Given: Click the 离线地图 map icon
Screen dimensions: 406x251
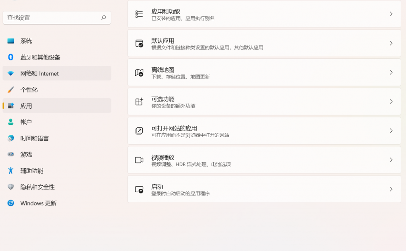Looking at the screenshot, I should tap(139, 73).
